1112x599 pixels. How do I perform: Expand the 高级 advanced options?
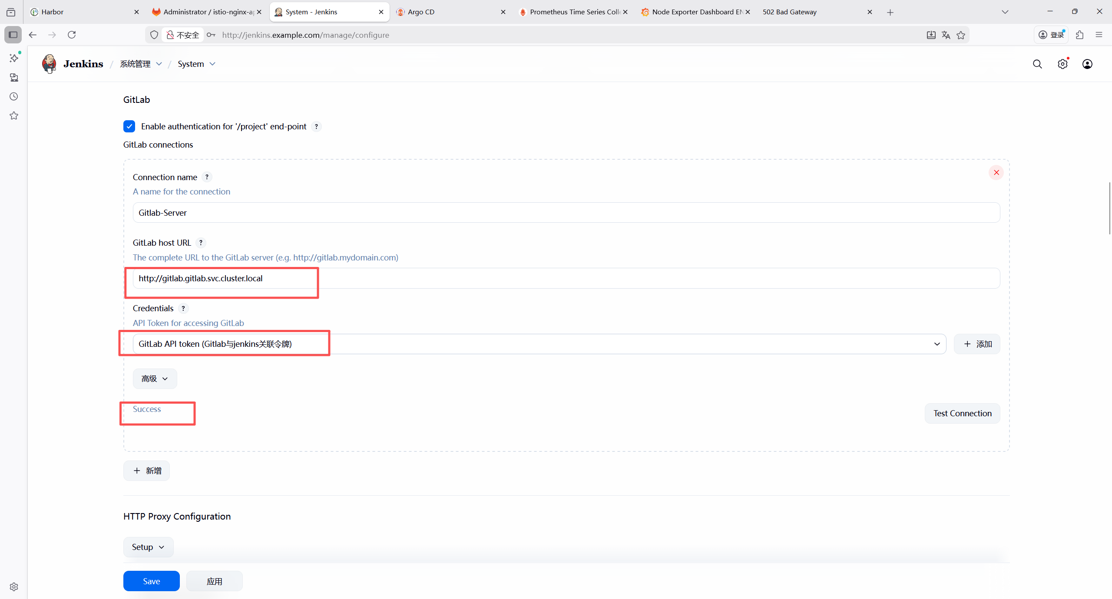(155, 378)
